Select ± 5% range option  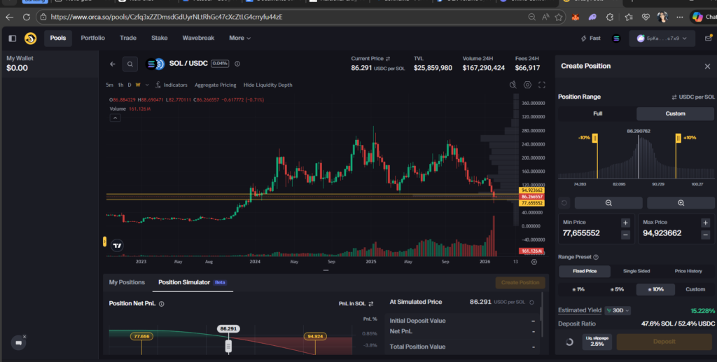617,289
